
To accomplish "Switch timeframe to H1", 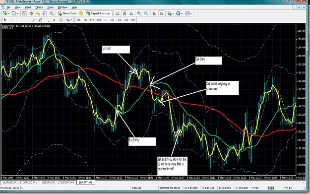I will 106,20.
